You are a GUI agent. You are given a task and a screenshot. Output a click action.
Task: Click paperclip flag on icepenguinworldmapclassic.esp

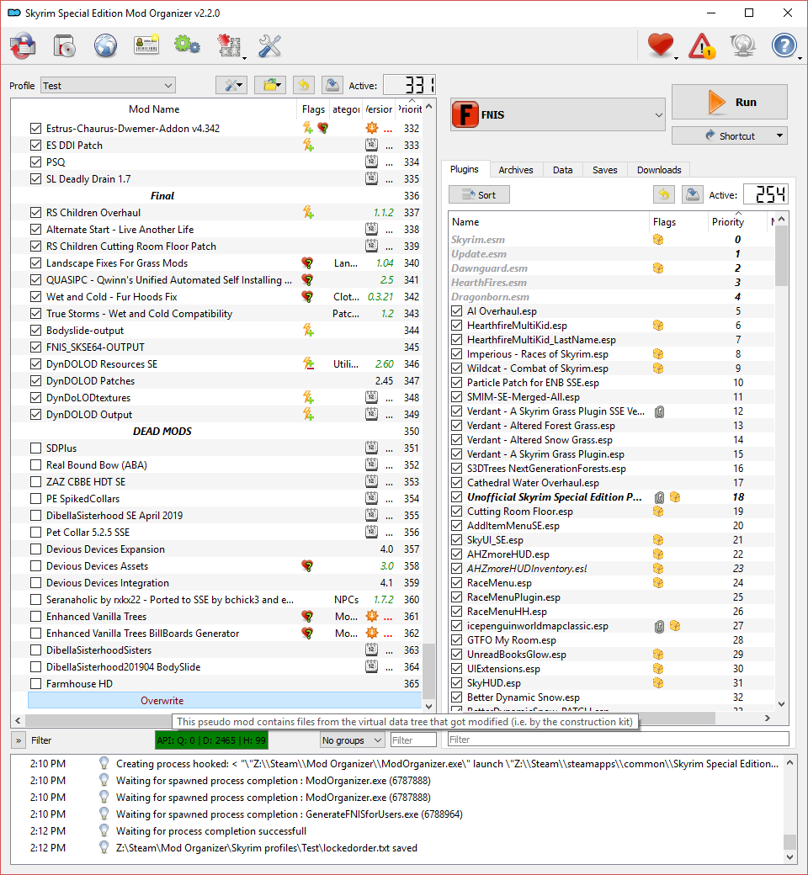tap(660, 626)
